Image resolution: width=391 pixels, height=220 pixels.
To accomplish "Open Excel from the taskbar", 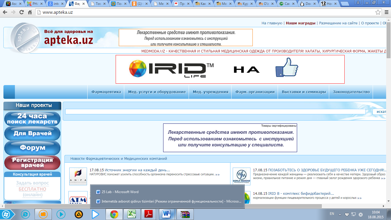I will pos(131,214).
